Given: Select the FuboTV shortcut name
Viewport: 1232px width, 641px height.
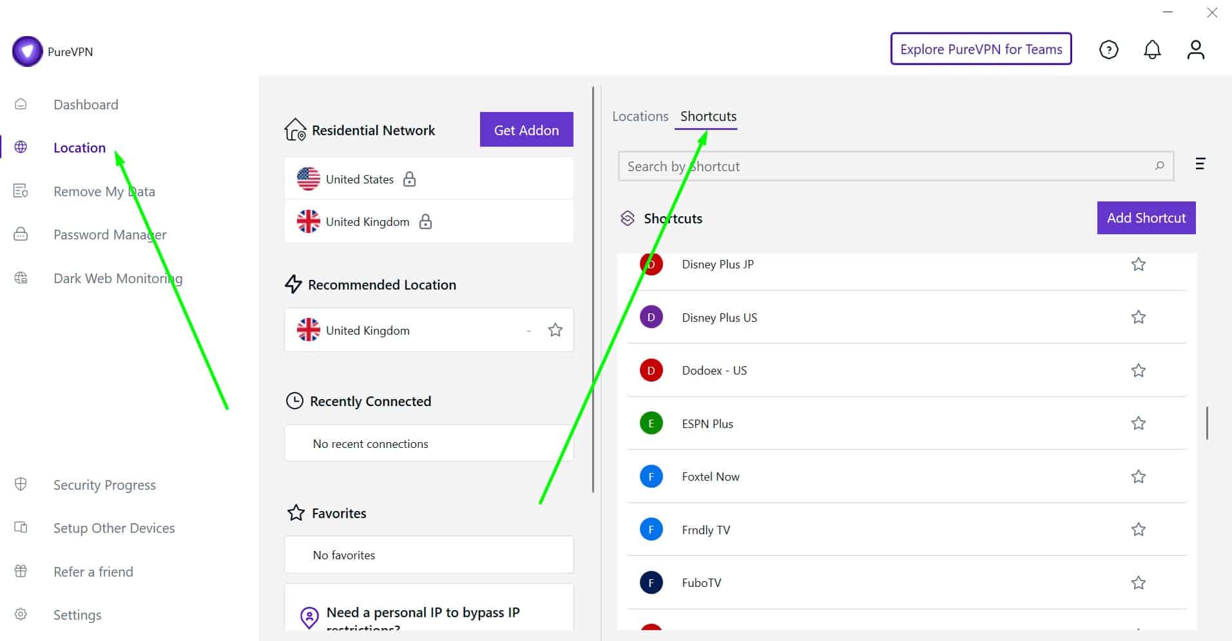Looking at the screenshot, I should coord(702,582).
